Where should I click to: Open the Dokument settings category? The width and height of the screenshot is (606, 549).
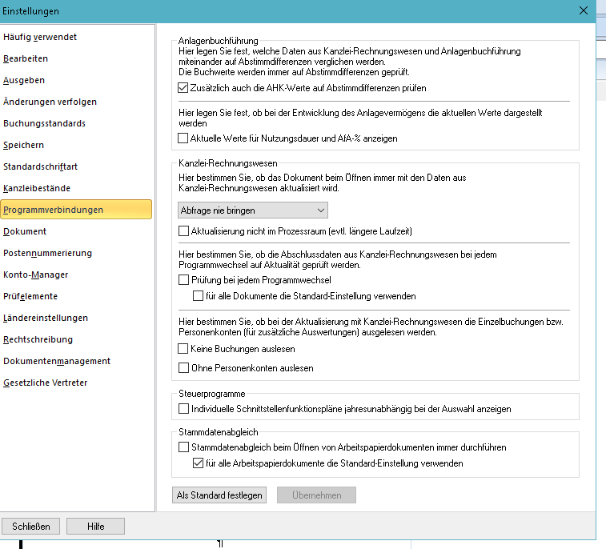pos(25,232)
